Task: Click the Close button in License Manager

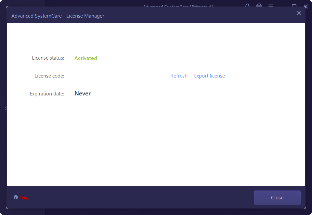Action: 277,198
